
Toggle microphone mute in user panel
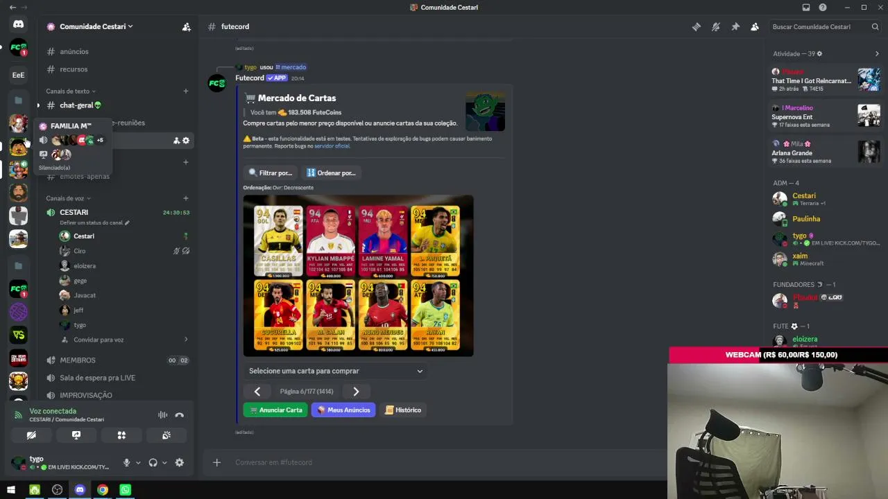point(126,463)
